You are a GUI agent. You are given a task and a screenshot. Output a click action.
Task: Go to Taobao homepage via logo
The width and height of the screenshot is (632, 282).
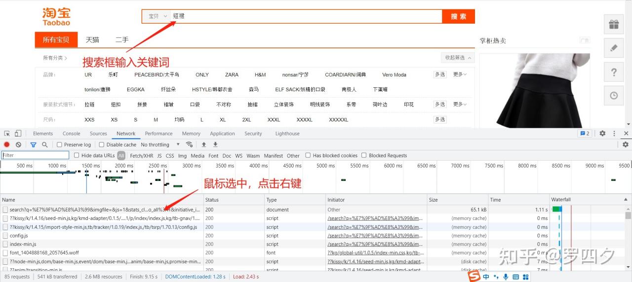click(x=56, y=16)
